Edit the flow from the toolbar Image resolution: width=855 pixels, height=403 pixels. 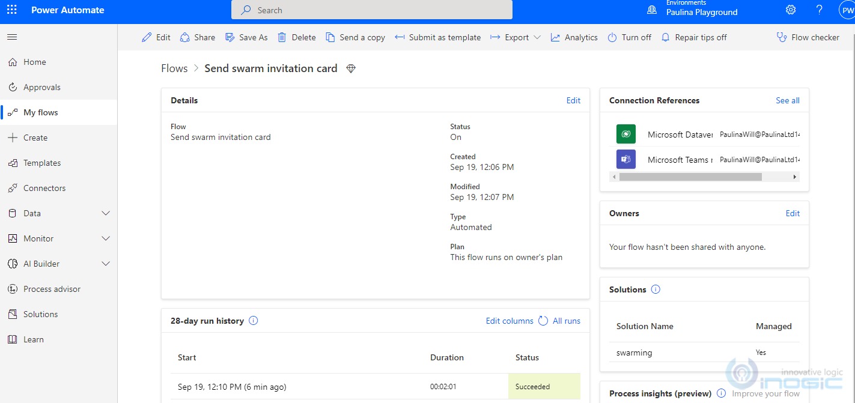[156, 37]
